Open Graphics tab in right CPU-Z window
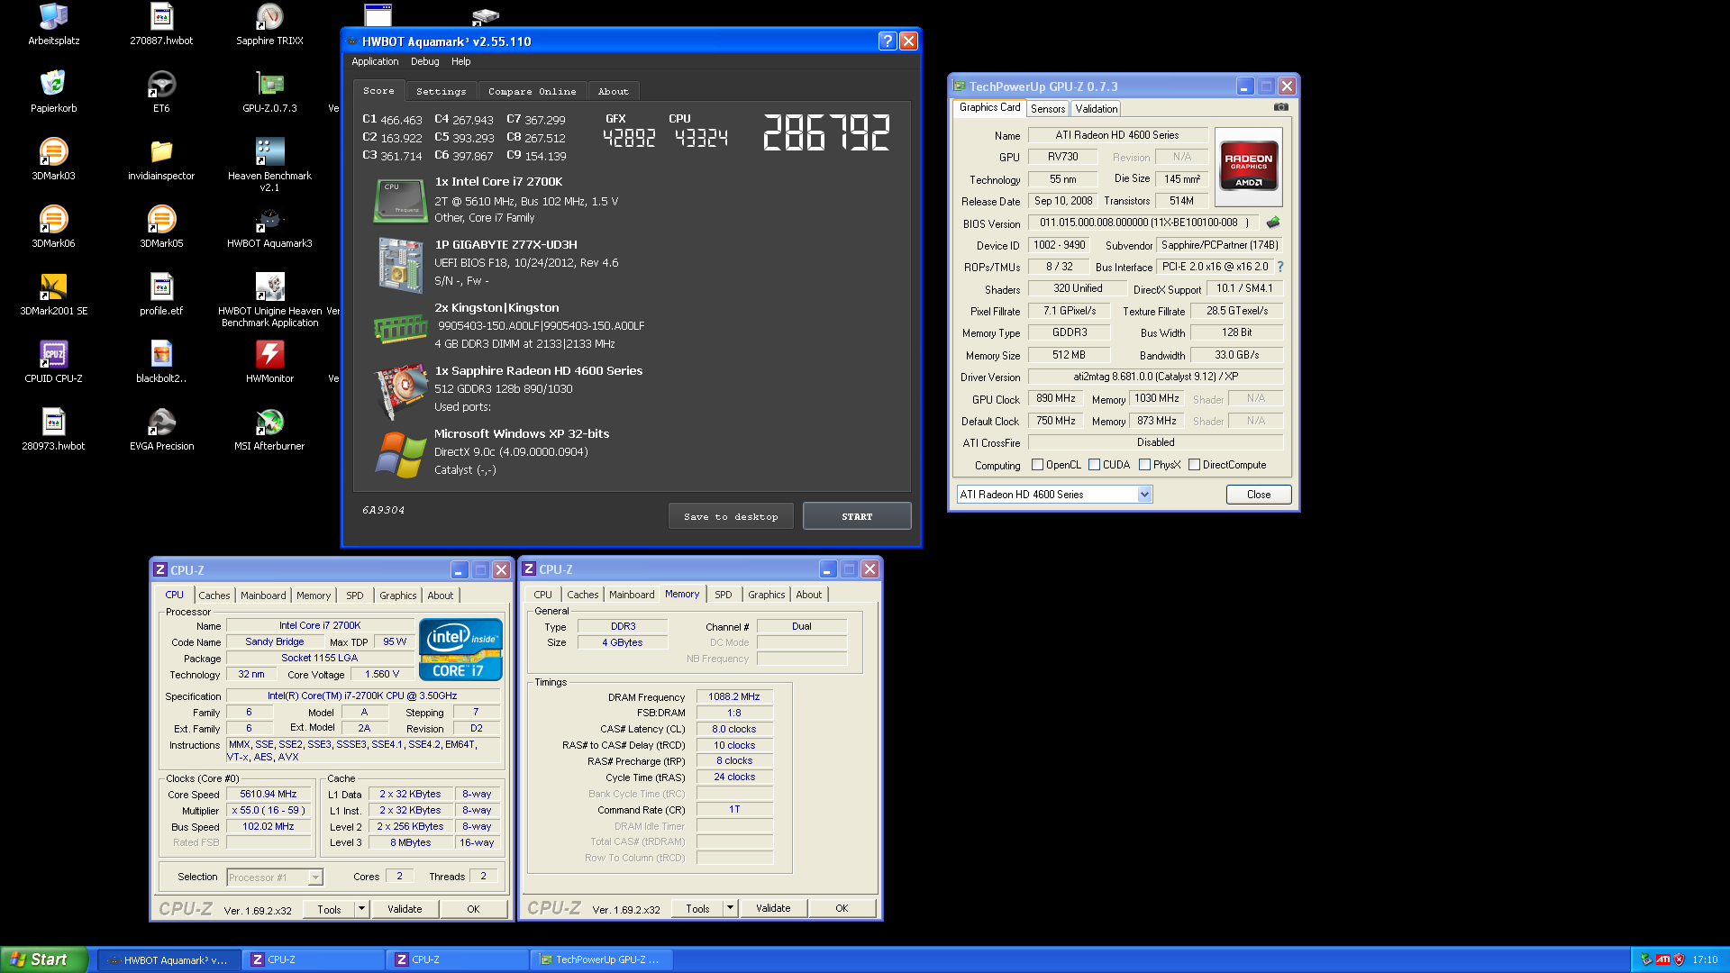1730x973 pixels. pos(767,595)
